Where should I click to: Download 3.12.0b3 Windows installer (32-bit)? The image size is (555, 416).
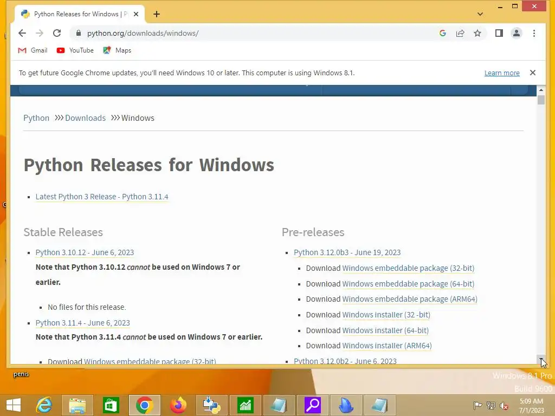(386, 315)
